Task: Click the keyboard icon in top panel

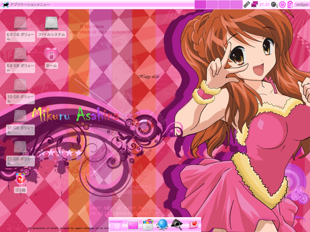Action: [x=246, y=4]
